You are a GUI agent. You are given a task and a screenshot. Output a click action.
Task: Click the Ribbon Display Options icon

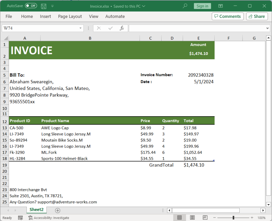click(x=220, y=6)
